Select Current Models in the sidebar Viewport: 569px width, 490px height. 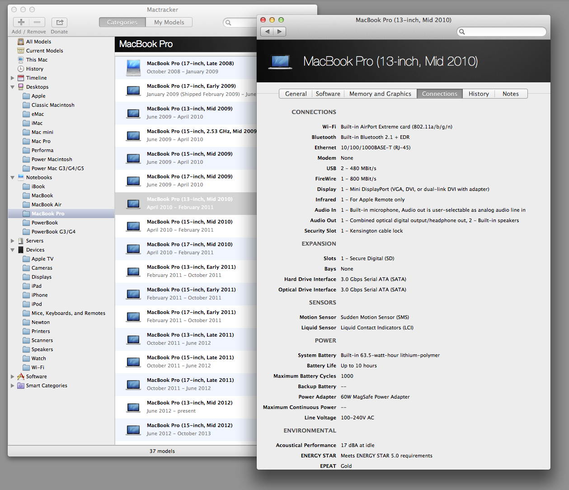click(40, 51)
